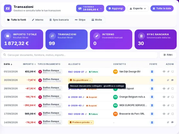Click the Tutte le date button
The height and width of the screenshot is (134, 179).
(x=162, y=8)
